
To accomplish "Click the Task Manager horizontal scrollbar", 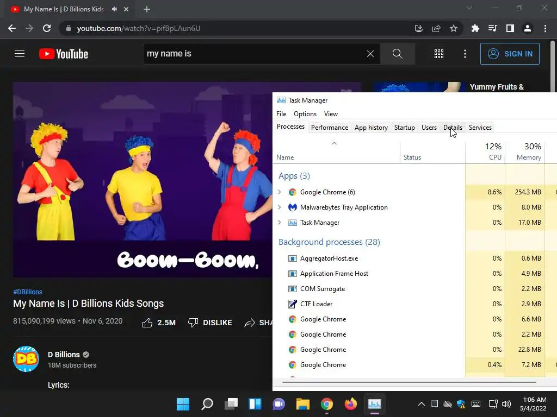I will point(409,382).
